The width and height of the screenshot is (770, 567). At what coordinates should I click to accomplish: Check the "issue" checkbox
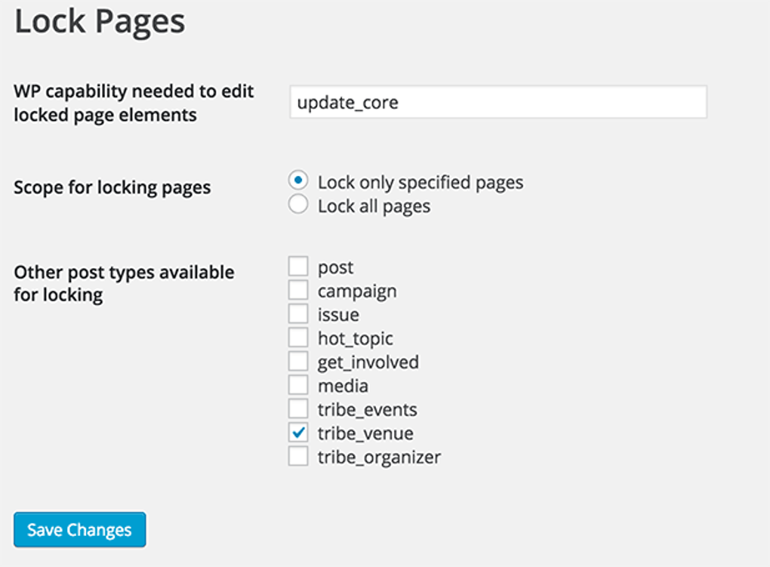(x=297, y=314)
